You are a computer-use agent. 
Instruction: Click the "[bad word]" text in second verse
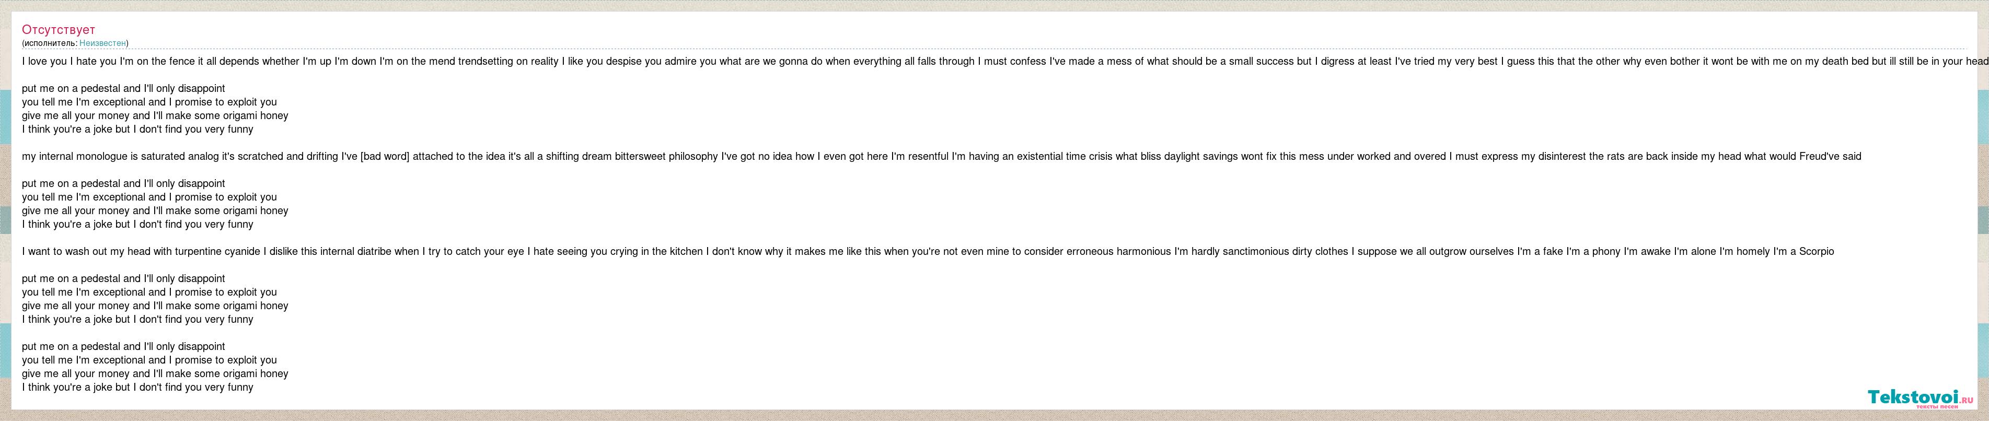385,157
